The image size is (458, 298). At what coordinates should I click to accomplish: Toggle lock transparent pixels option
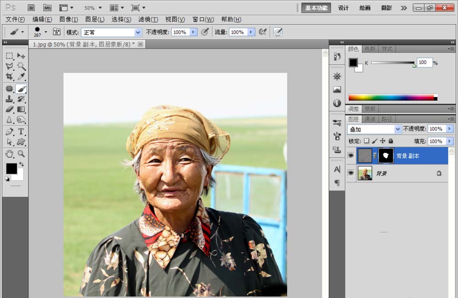click(366, 141)
